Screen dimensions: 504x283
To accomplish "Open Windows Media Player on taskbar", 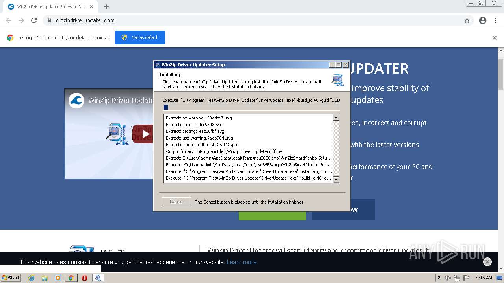I will point(58,278).
